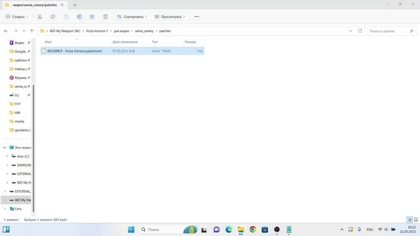The width and height of the screenshot is (420, 236).
Task: Click the microphone tray icon
Action: (x=359, y=229)
